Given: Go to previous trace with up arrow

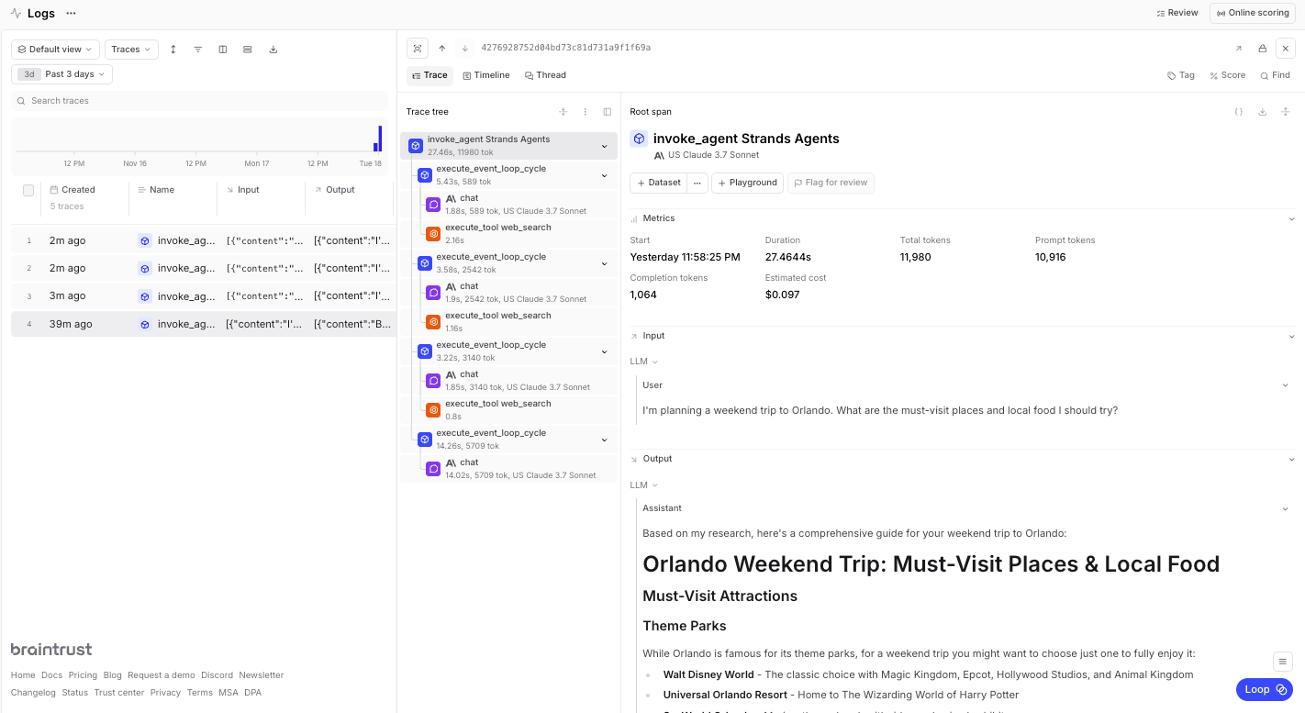Looking at the screenshot, I should [x=442, y=48].
